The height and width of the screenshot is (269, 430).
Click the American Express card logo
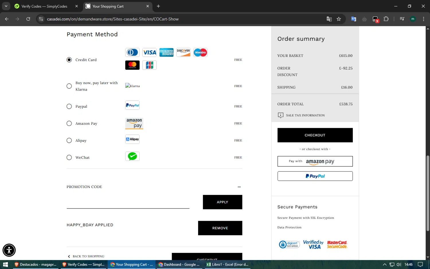coord(166,52)
